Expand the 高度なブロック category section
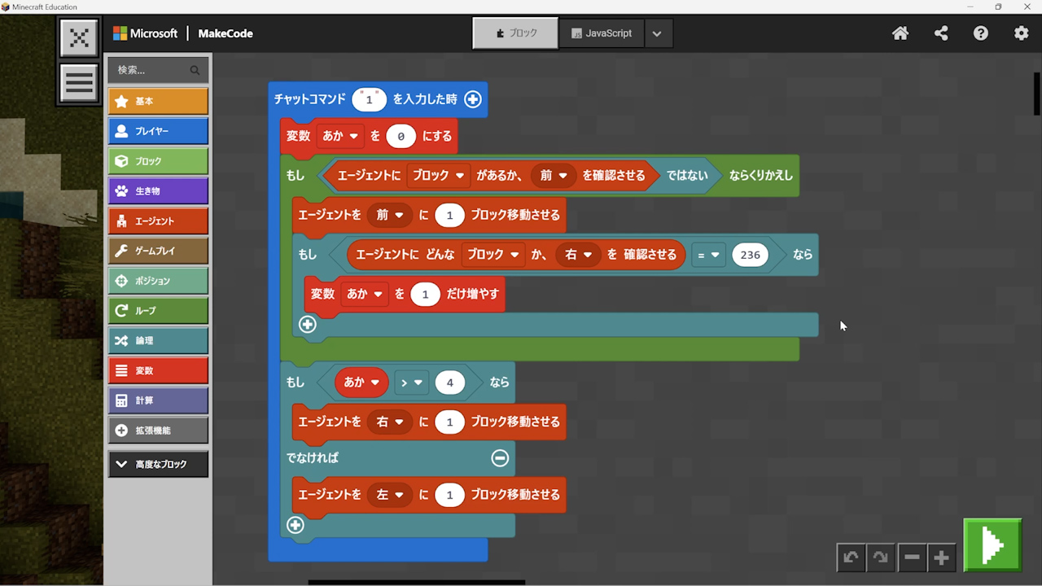This screenshot has height=586, width=1042. coord(158,464)
